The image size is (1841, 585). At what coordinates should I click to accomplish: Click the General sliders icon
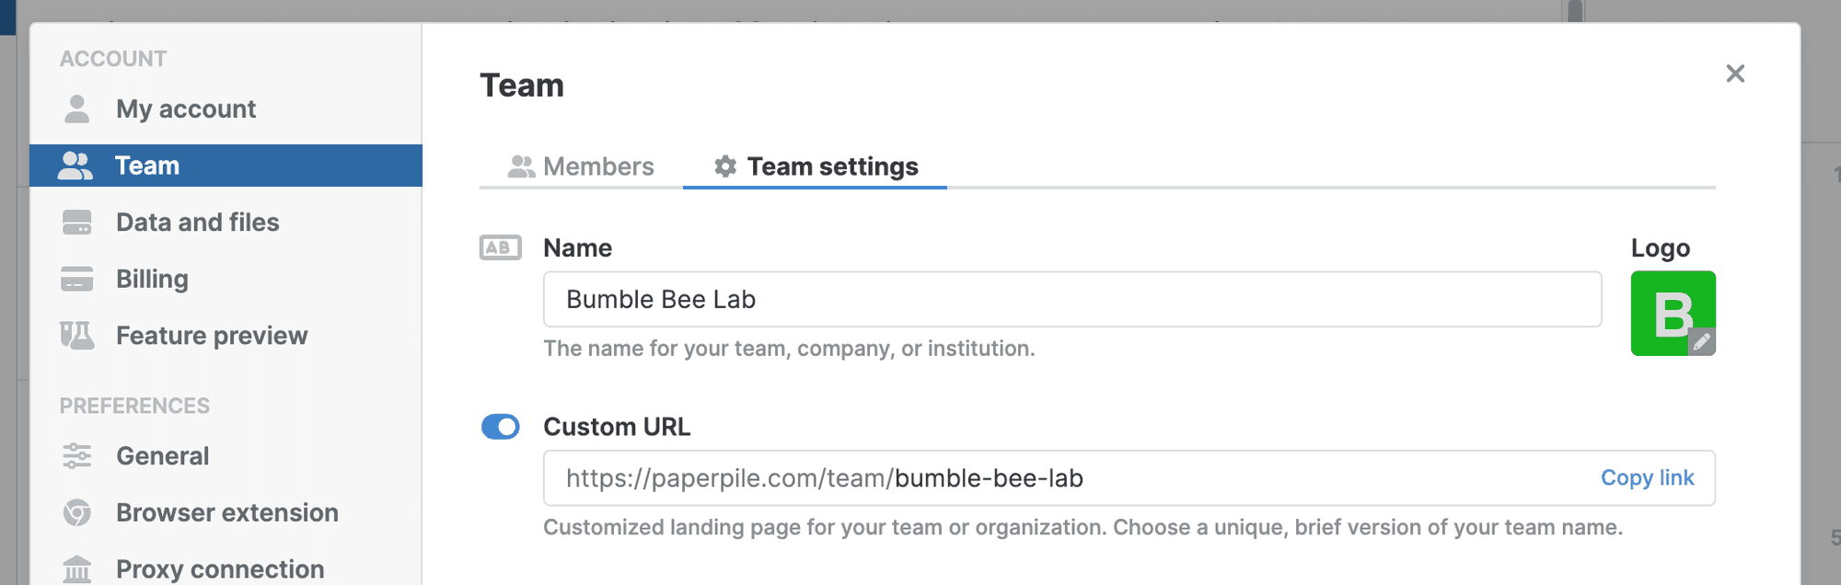pyautogui.click(x=77, y=456)
